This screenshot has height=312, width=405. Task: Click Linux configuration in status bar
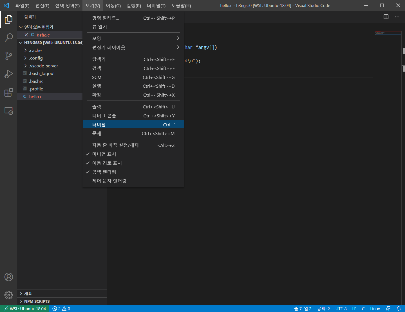[x=375, y=309]
